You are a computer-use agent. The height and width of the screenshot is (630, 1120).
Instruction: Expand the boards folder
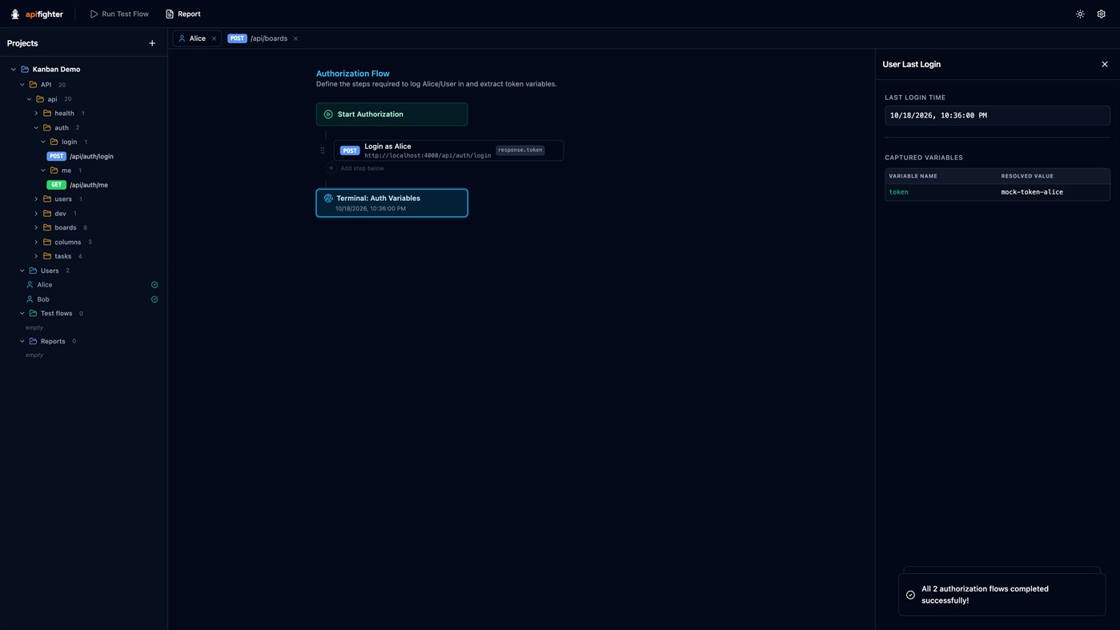pyautogui.click(x=36, y=228)
